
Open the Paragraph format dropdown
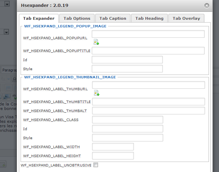click(x=9, y=70)
